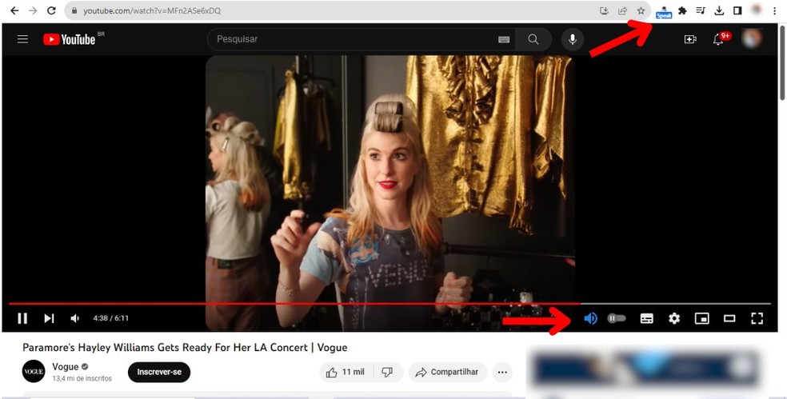Switch to theater mode
The height and width of the screenshot is (399, 787).
pos(729,318)
